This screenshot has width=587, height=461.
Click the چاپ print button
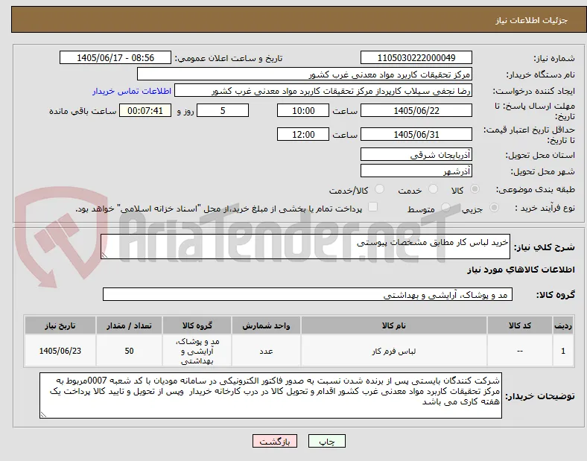coord(327,441)
